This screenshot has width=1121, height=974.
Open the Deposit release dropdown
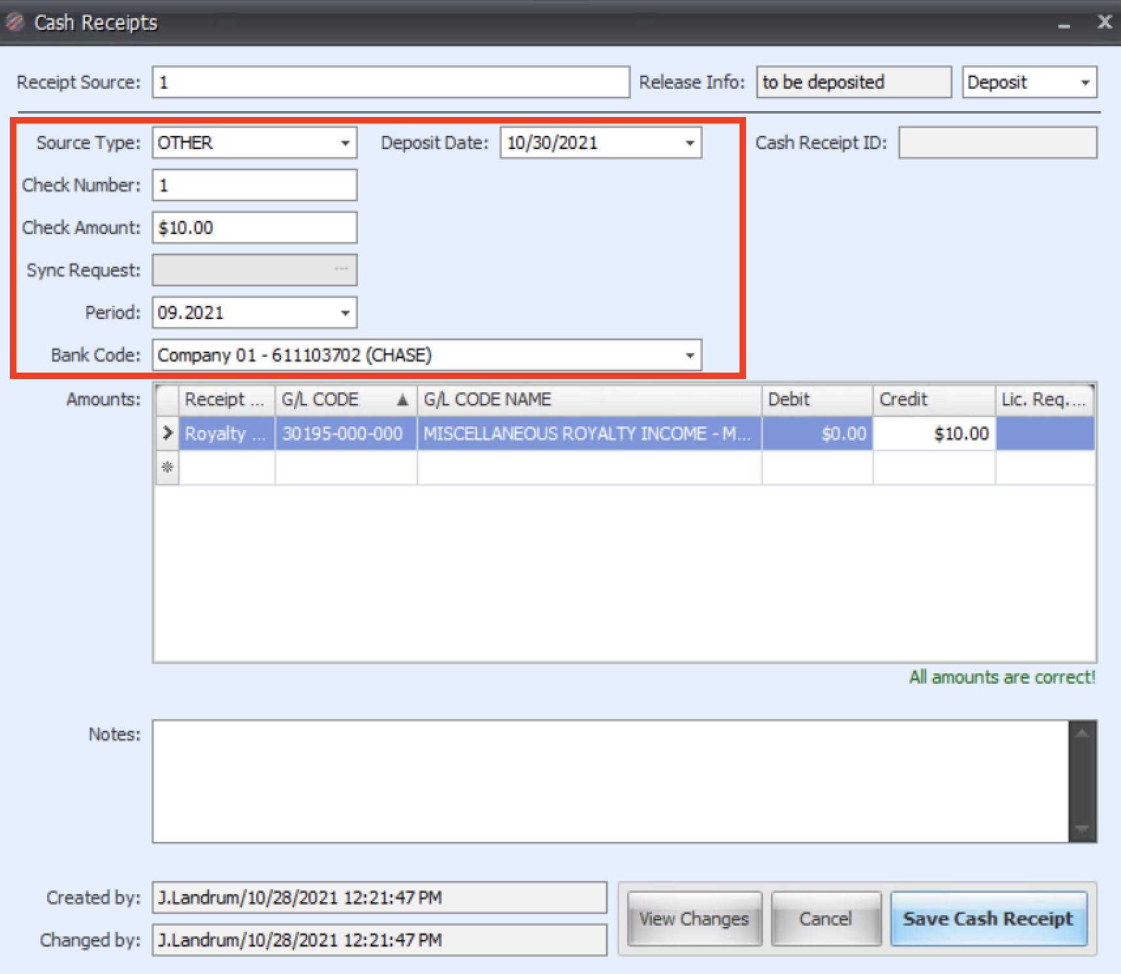[1085, 82]
